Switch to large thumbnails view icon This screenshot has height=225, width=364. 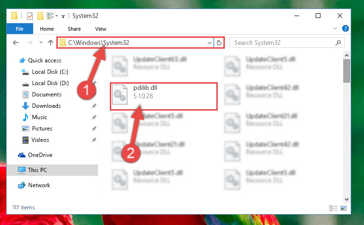(x=344, y=208)
